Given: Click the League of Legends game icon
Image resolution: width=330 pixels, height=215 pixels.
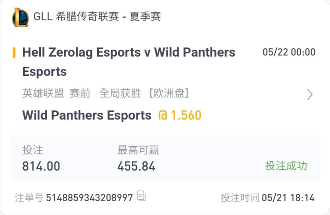Looking at the screenshot, I should click(20, 17).
